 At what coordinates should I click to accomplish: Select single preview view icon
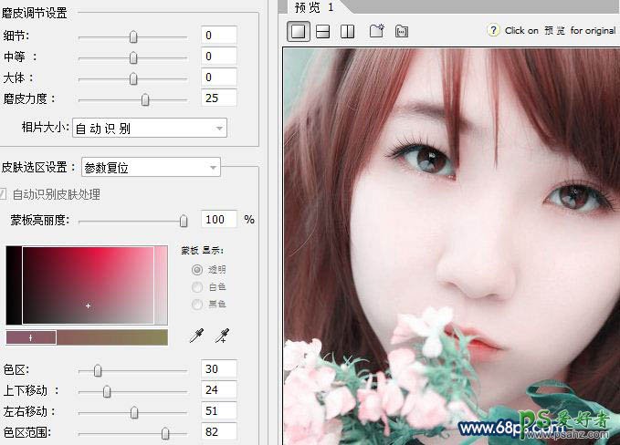(299, 31)
